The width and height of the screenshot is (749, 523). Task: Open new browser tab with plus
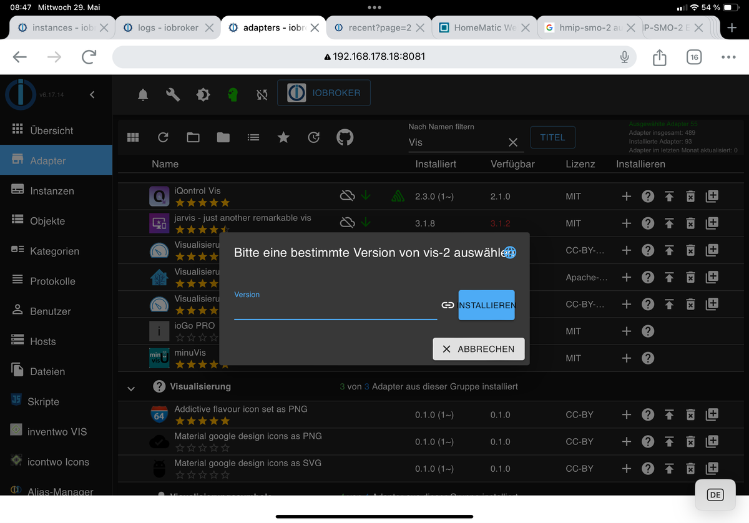(x=732, y=27)
